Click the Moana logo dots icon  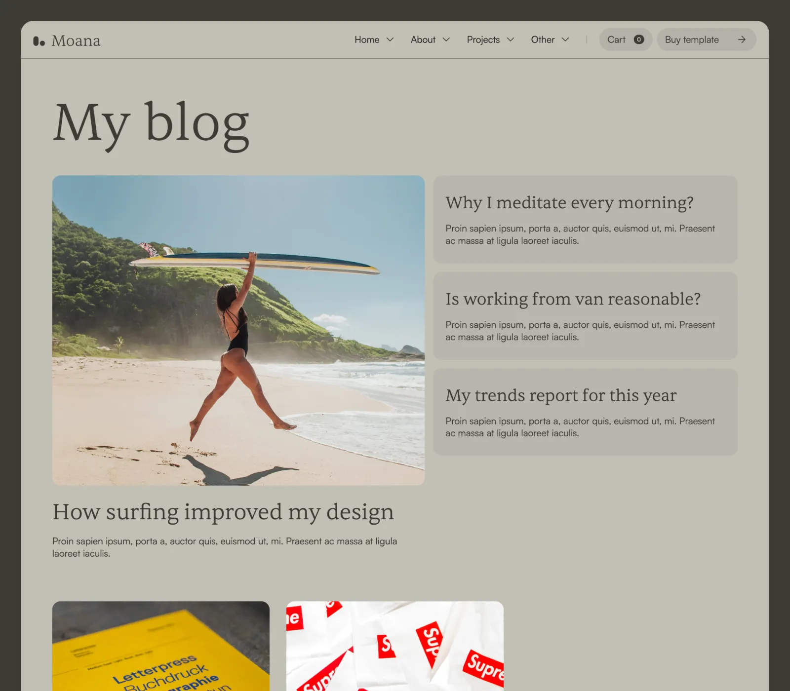(39, 41)
